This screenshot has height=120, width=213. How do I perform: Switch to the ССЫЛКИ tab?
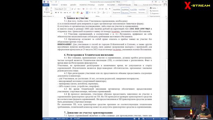point(101,5)
